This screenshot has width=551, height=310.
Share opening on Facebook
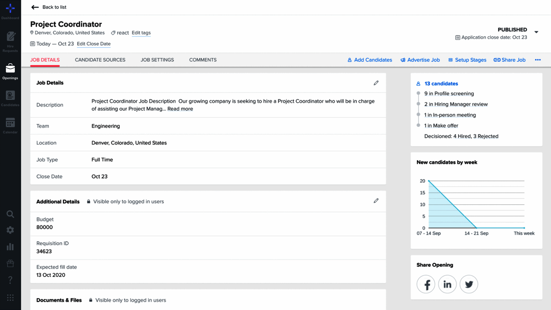(426, 284)
